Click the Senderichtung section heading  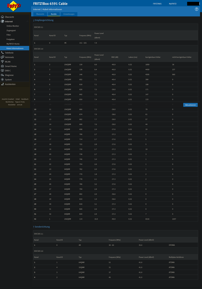[x=41, y=227]
